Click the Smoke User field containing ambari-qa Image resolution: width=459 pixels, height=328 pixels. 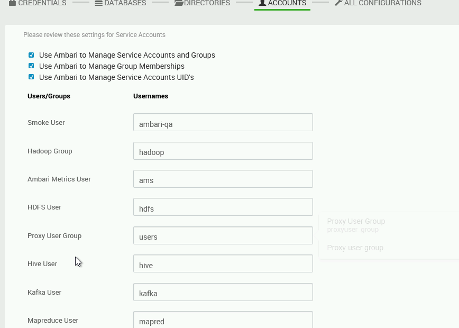(223, 122)
